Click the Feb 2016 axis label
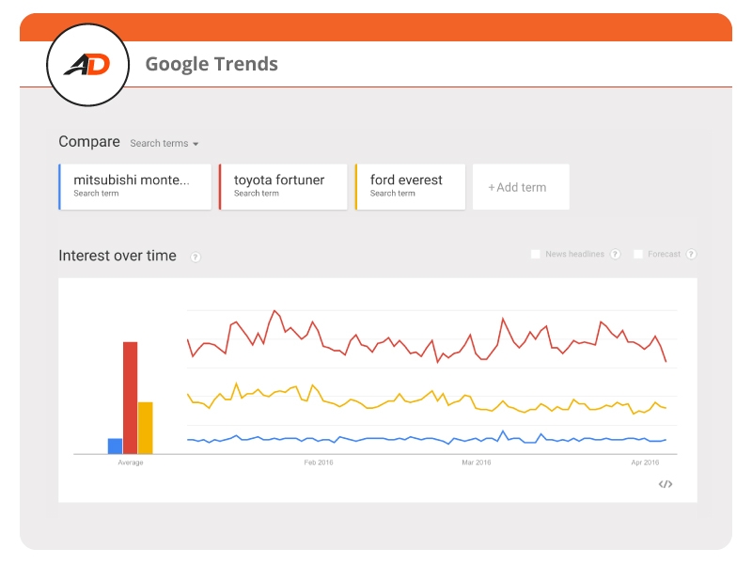 [x=319, y=462]
